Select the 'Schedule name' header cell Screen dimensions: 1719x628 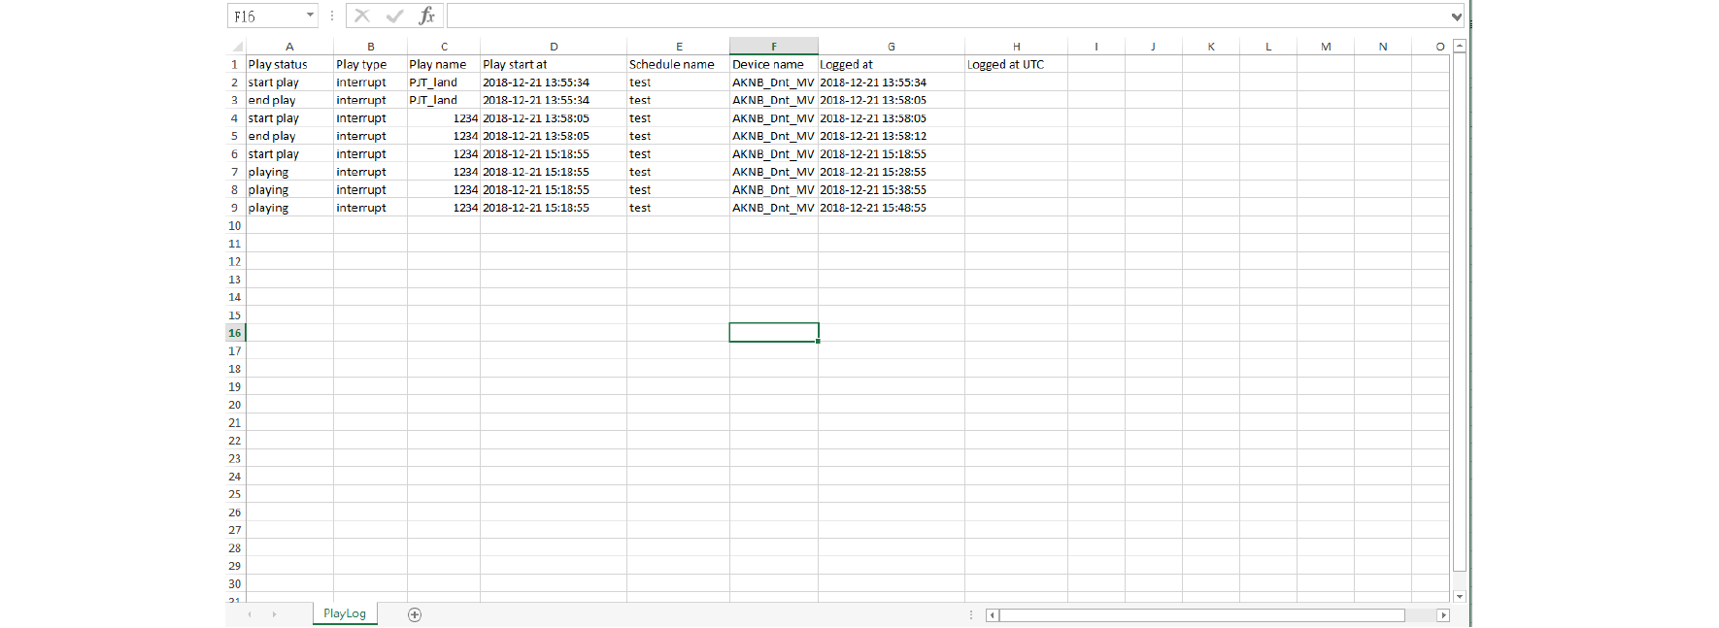click(677, 64)
